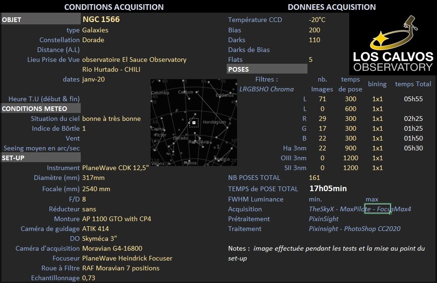Select the NGC 1566 object name cell

pos(101,19)
